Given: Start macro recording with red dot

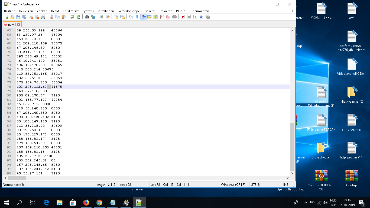Looking at the screenshot, I should click(x=183, y=17).
